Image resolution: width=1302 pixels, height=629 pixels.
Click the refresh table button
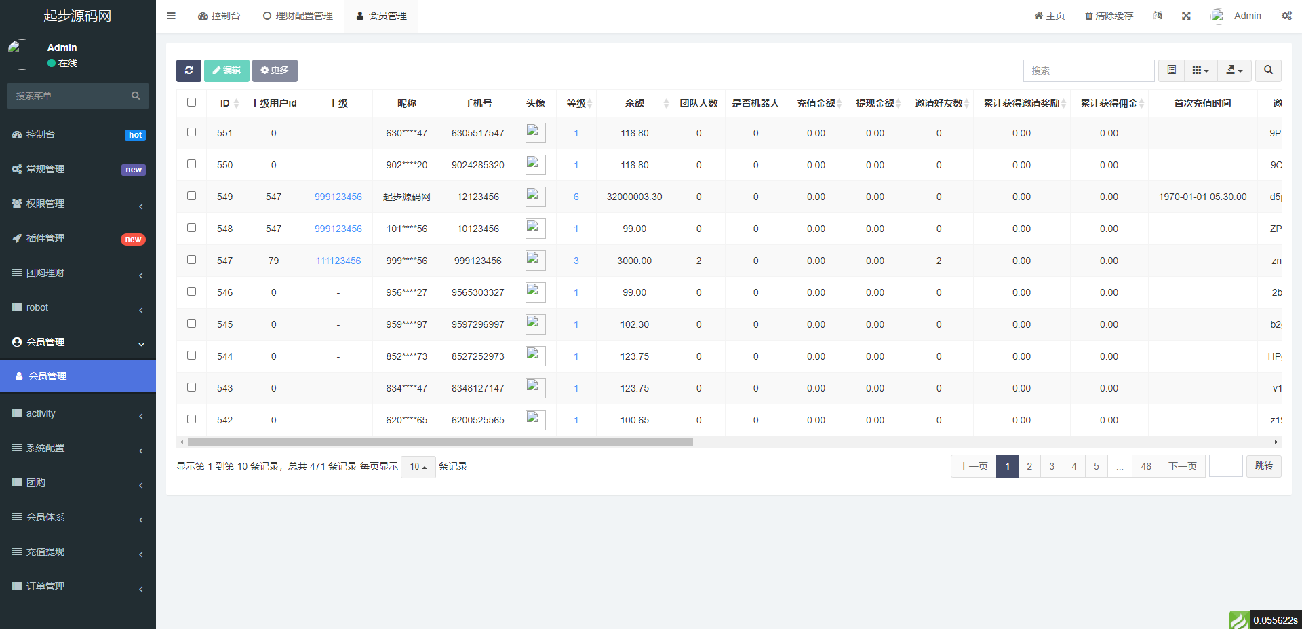tap(189, 71)
